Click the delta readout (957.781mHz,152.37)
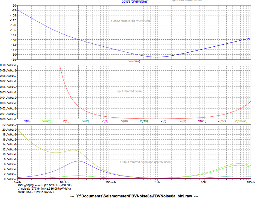This screenshot has height=198, width=256. coord(39,192)
